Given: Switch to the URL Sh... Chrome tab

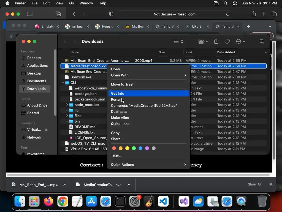Looking at the screenshot, I should 197,26.
